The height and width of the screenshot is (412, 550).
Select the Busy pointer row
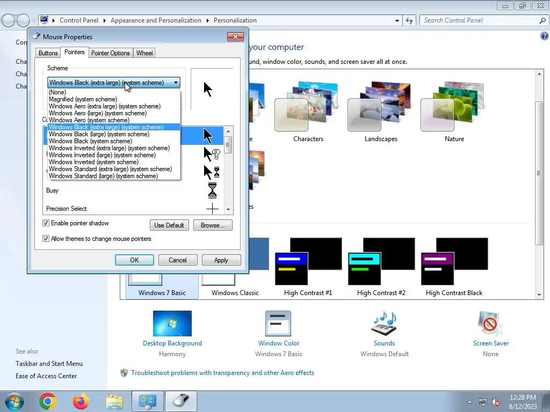[x=133, y=190]
